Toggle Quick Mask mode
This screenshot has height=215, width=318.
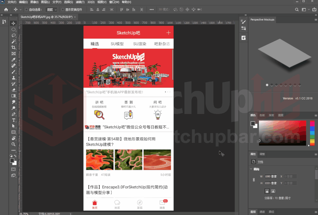tap(13, 169)
